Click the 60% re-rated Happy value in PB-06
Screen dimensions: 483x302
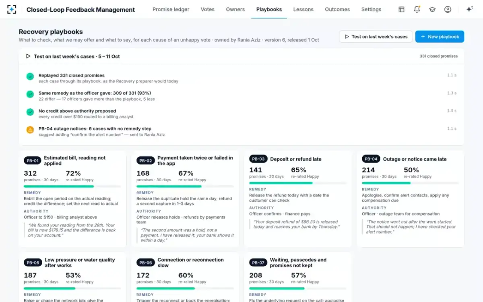186,275
